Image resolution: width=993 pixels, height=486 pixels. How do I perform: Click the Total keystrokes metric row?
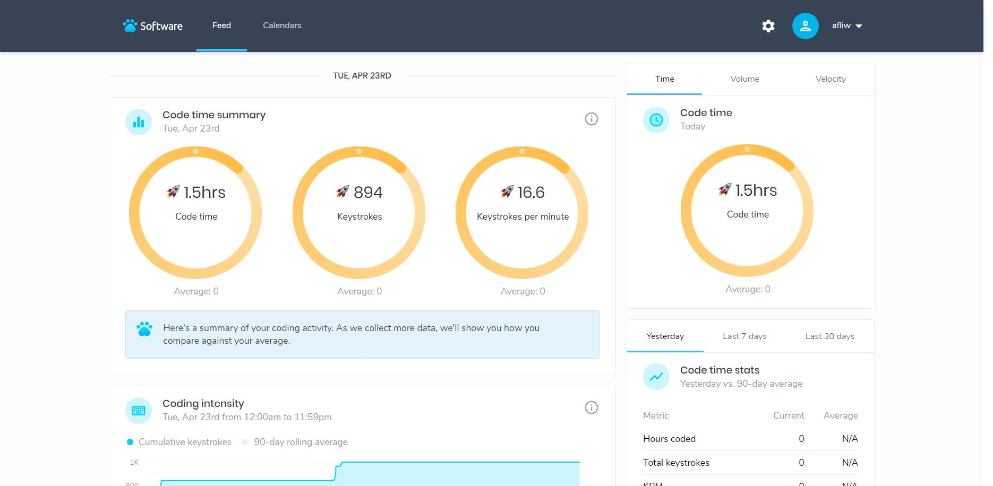(750, 463)
